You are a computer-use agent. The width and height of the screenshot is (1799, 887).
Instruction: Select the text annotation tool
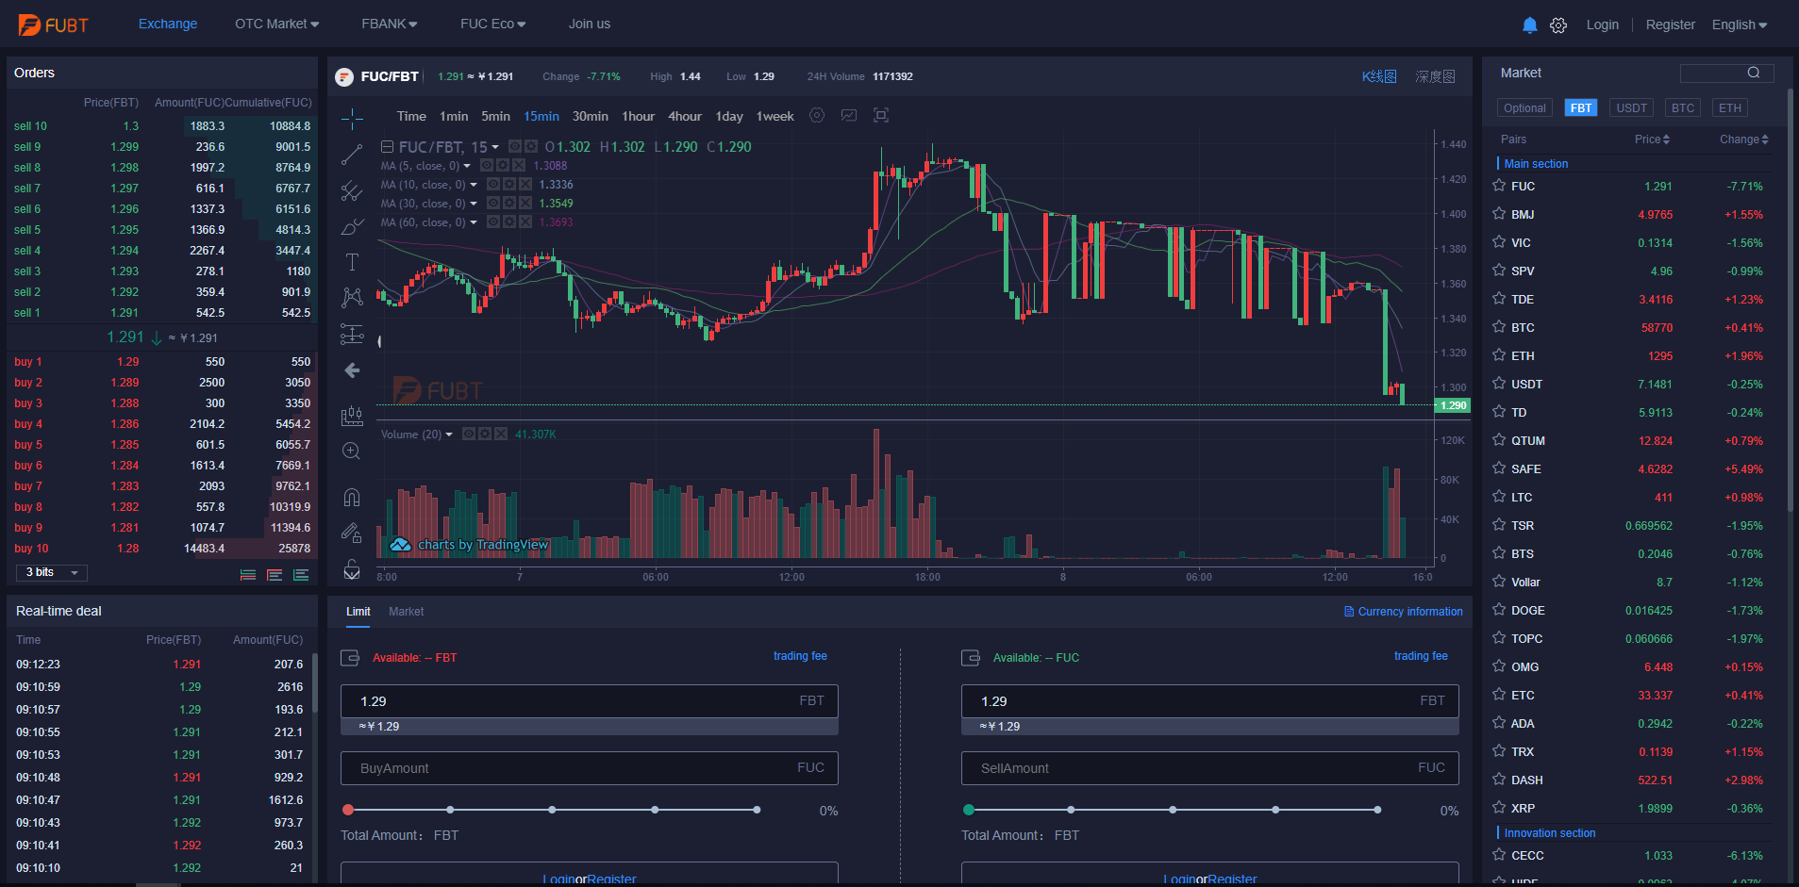click(x=352, y=262)
